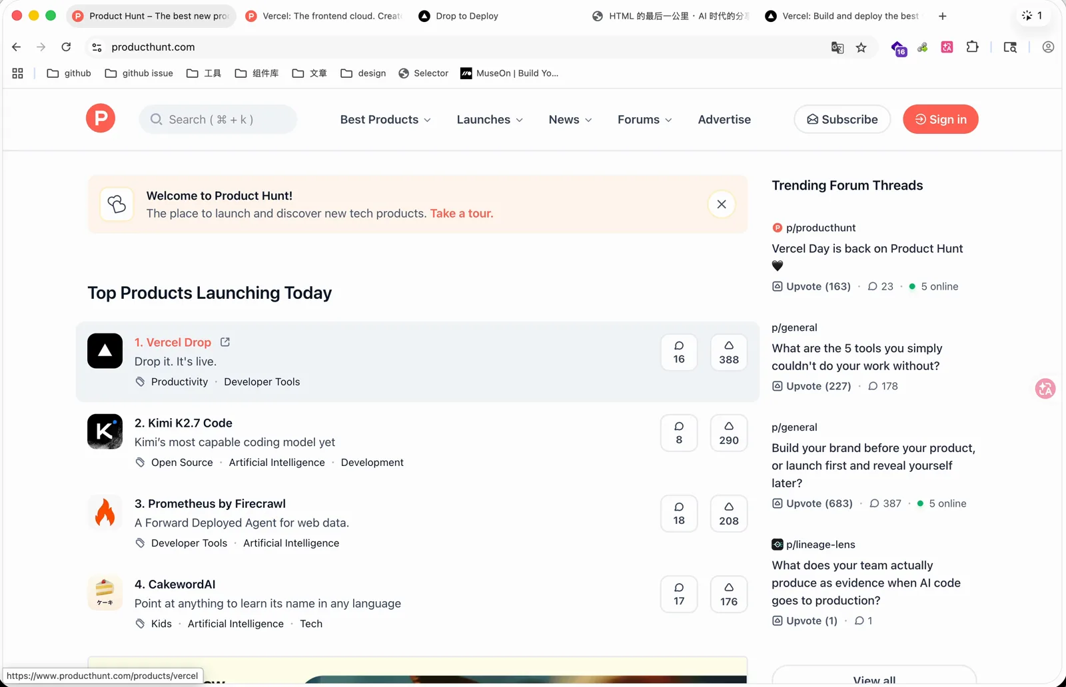
Task: Expand the Launches menu
Action: pos(490,119)
